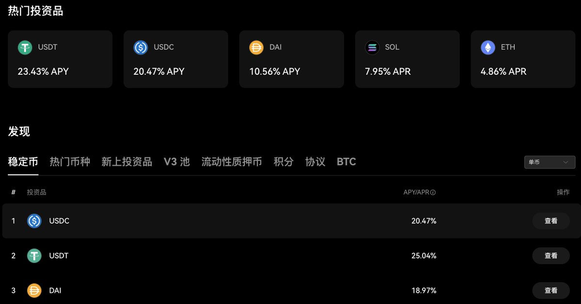
Task: Click the ETH Ethereum logo icon
Action: pos(488,48)
